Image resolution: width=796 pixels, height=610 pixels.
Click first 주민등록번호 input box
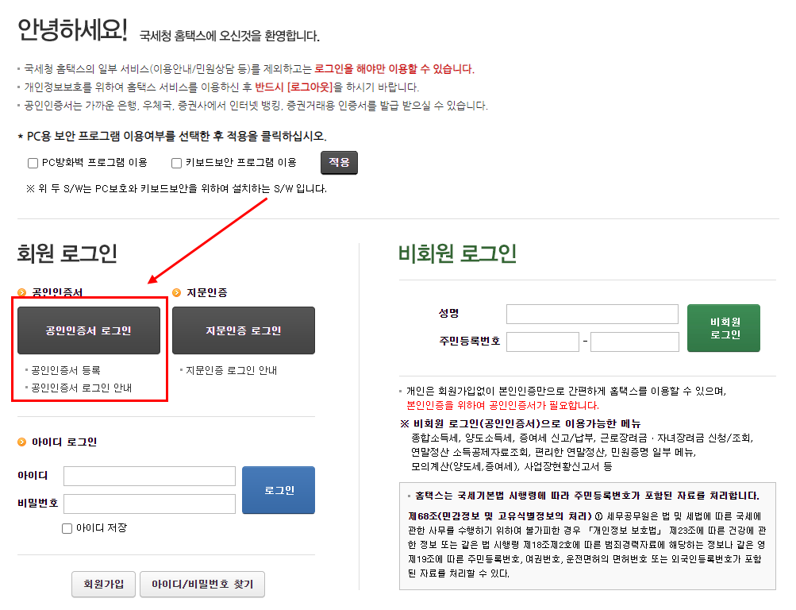pyautogui.click(x=543, y=342)
